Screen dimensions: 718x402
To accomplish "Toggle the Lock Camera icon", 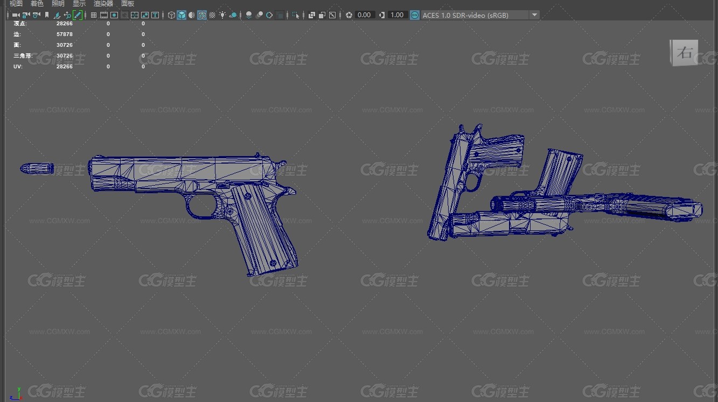I will (x=26, y=15).
